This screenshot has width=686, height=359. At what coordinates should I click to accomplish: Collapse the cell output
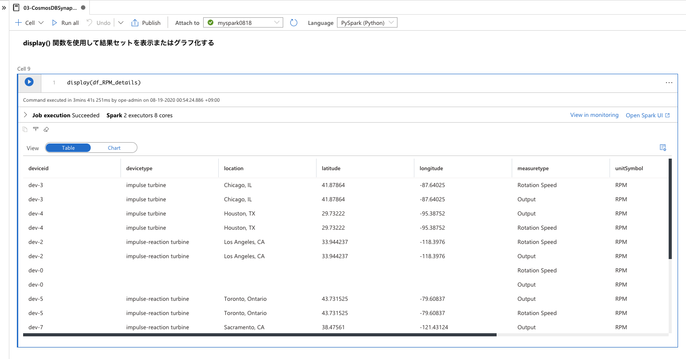point(36,129)
